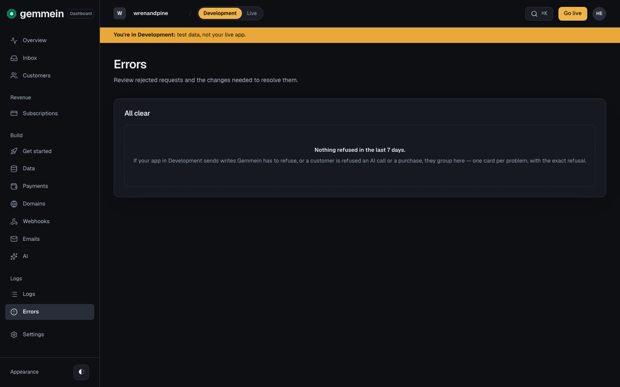This screenshot has height=387, width=620.
Task: Click the Dashboard badge
Action: point(81,14)
